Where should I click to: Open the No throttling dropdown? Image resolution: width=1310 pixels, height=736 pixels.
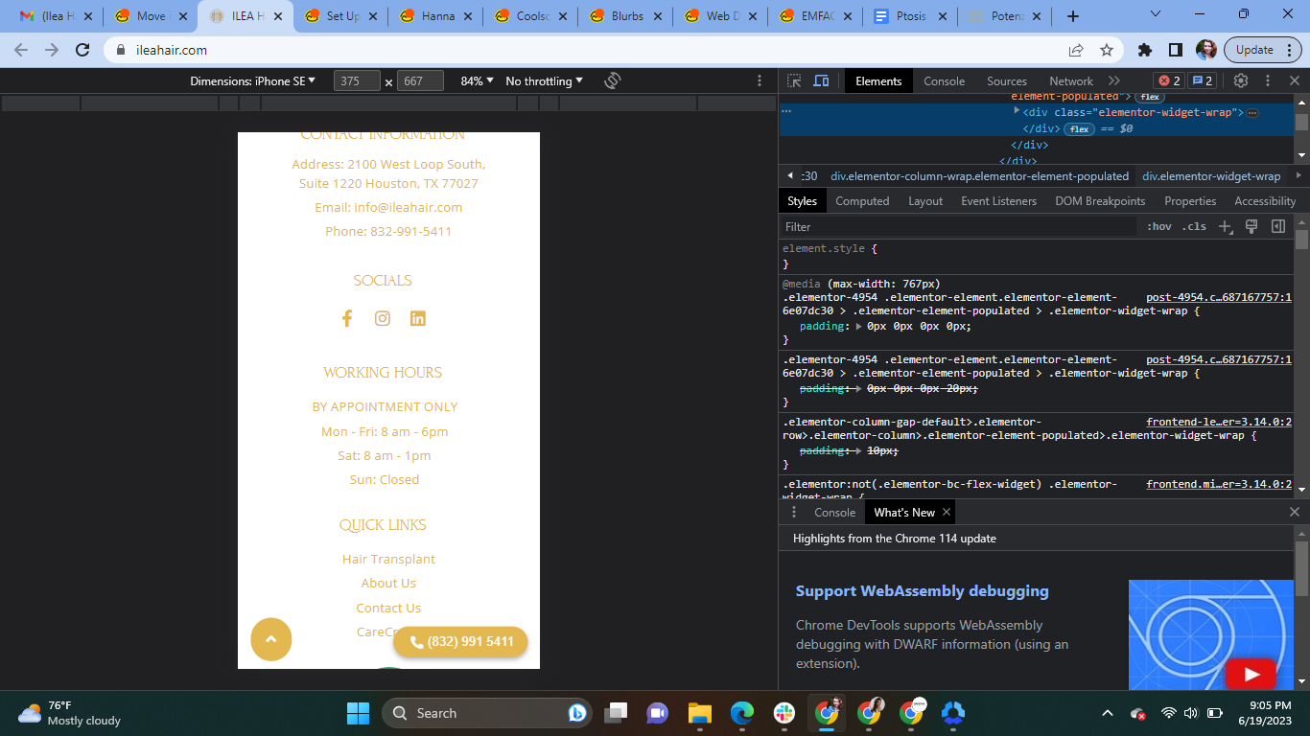[x=544, y=81]
